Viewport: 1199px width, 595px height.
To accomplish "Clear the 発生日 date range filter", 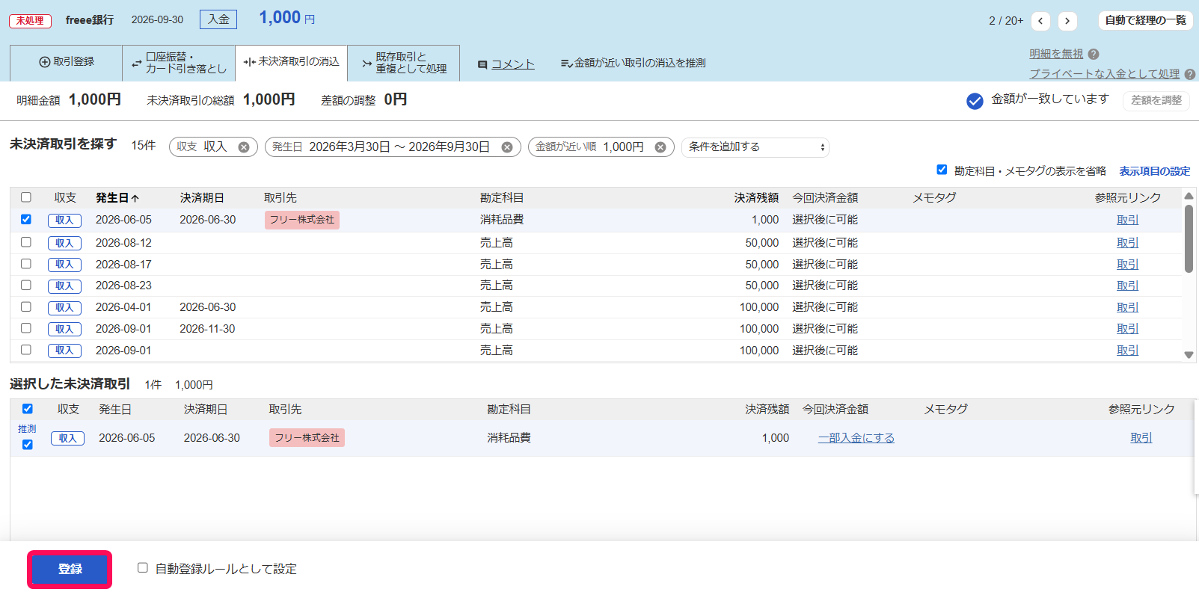I will coord(507,147).
